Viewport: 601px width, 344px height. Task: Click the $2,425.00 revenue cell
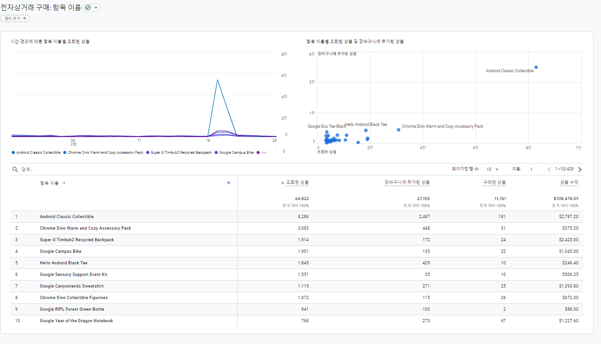pos(569,240)
